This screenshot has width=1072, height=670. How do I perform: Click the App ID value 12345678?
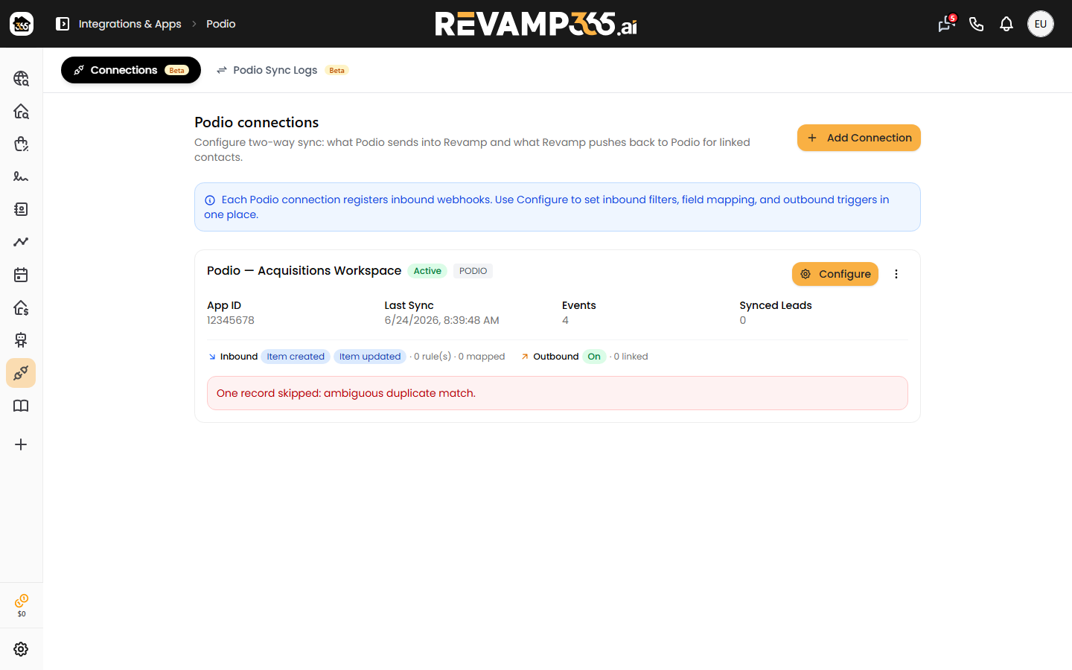coord(231,320)
